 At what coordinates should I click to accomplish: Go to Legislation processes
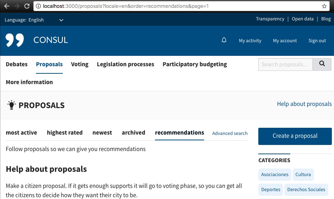click(x=125, y=64)
